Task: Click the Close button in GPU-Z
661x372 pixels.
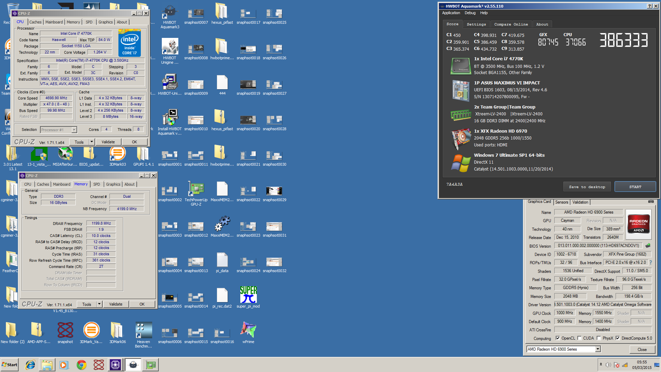Action: pos(642,349)
